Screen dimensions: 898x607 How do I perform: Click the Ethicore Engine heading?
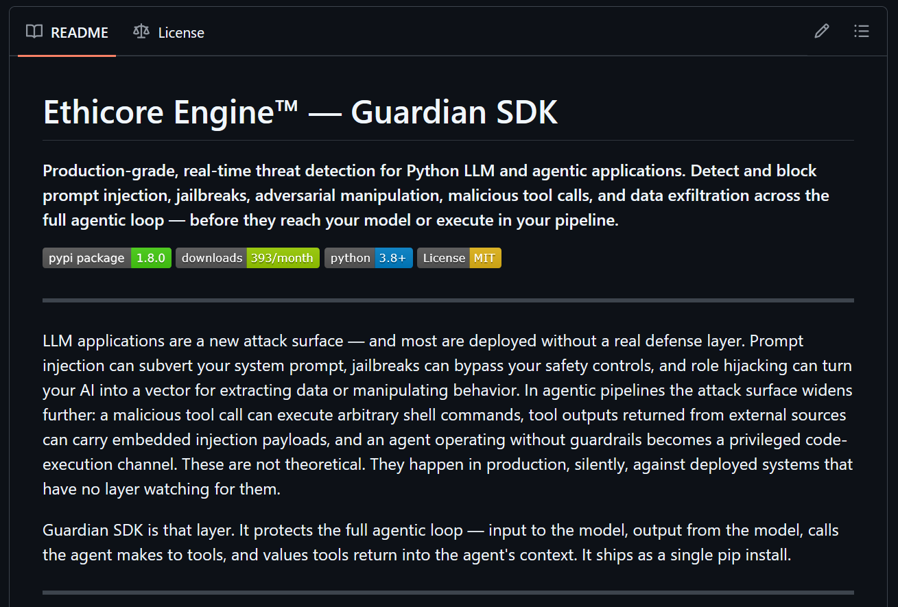pos(300,112)
